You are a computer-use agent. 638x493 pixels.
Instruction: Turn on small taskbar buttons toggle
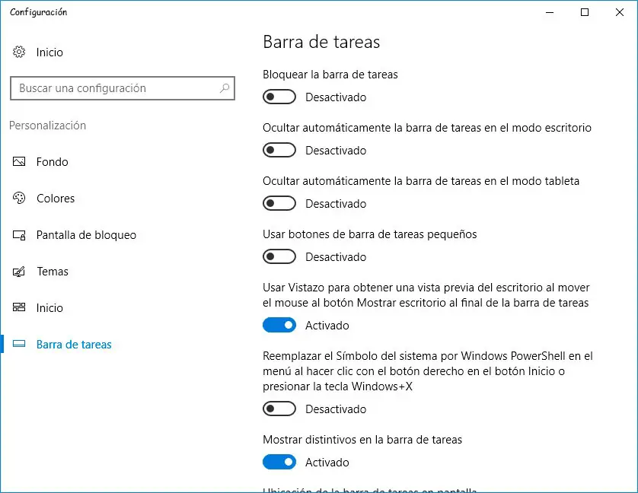(x=279, y=257)
